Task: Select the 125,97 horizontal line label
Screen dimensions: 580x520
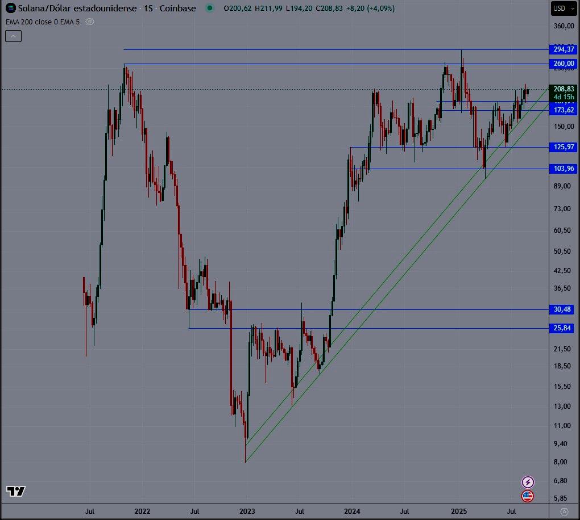Action: tap(564, 147)
